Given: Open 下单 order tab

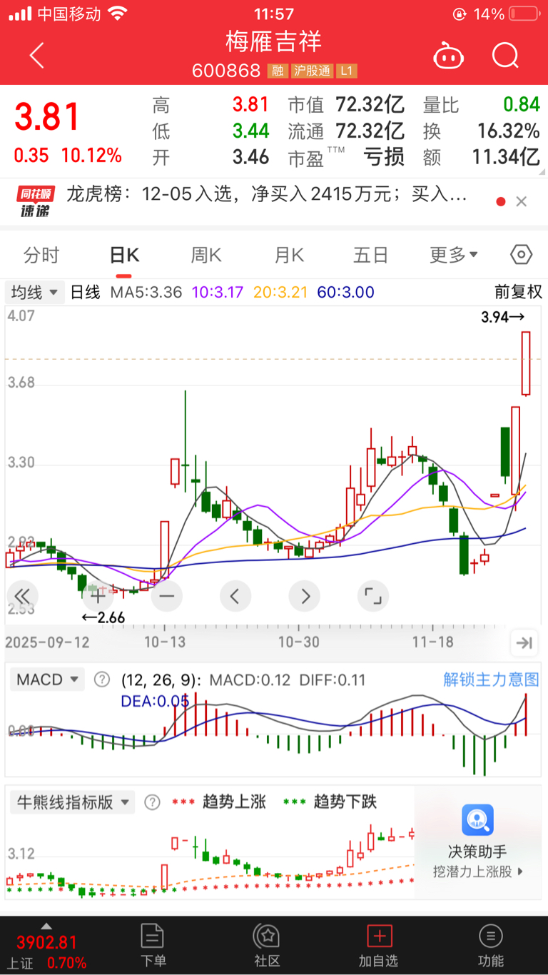Looking at the screenshot, I should (153, 945).
